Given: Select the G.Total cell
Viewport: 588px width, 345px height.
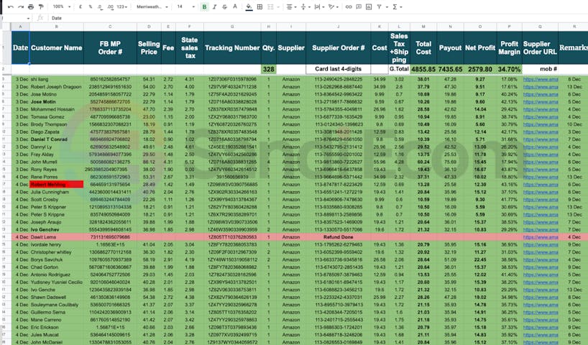Looking at the screenshot, I should pyautogui.click(x=399, y=69).
